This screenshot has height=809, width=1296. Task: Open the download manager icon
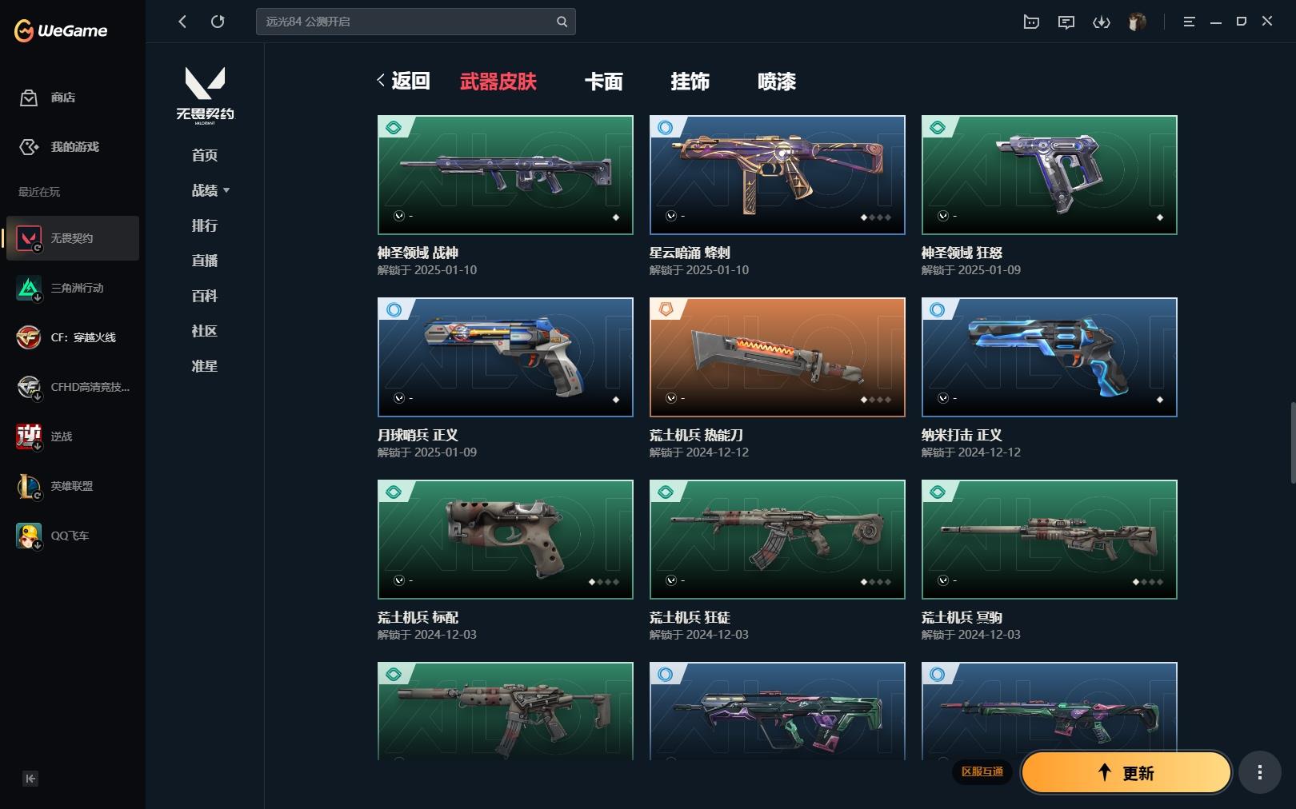pos(1102,22)
